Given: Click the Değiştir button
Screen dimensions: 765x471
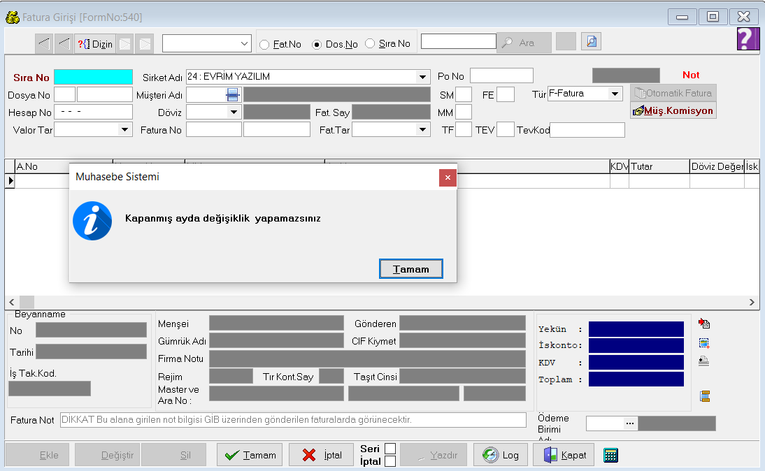Looking at the screenshot, I should click(x=107, y=455).
